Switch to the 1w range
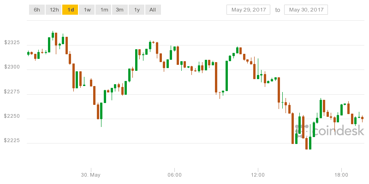 (87, 10)
